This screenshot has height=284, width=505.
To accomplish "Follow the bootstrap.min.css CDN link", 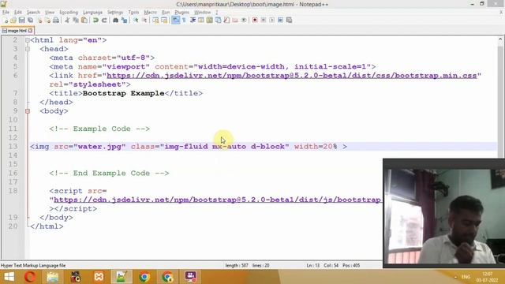I will tap(291, 76).
